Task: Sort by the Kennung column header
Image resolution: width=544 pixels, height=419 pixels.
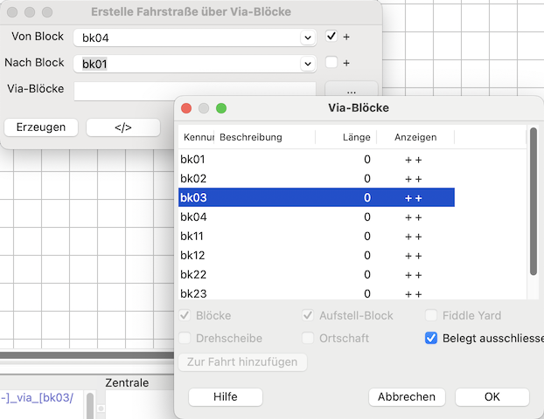Action: coord(196,137)
